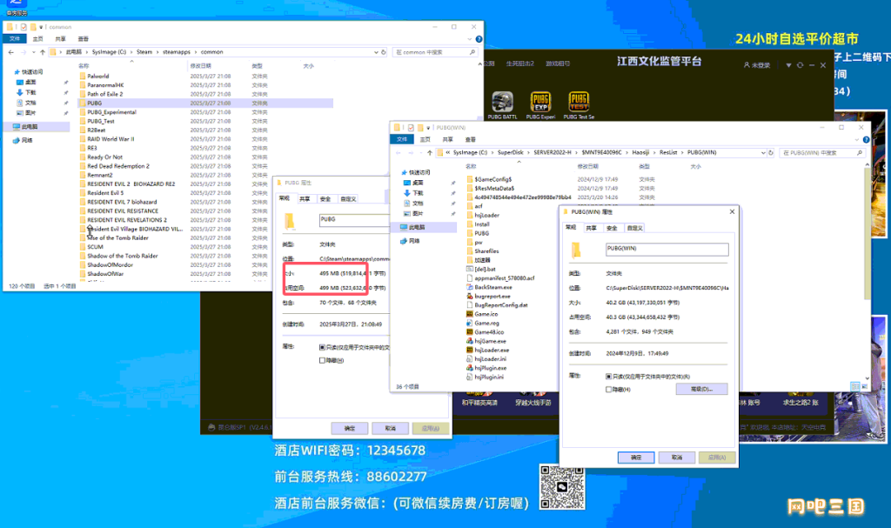Go up one level in common window

pyautogui.click(x=43, y=52)
